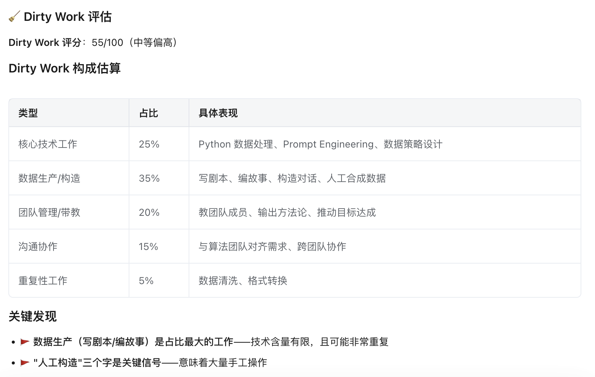
Task: Click the 类型 column header
Action: point(28,113)
